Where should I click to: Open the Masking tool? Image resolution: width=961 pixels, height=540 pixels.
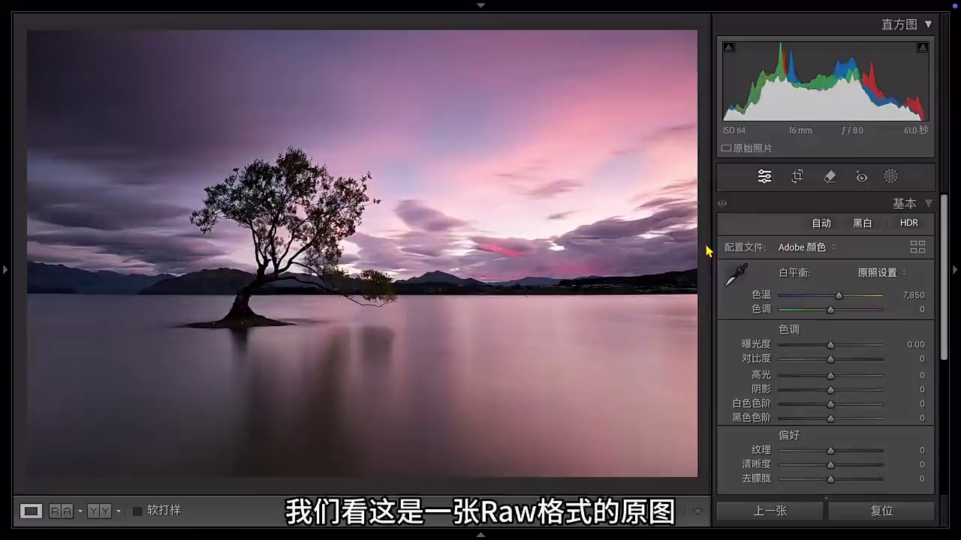point(890,177)
